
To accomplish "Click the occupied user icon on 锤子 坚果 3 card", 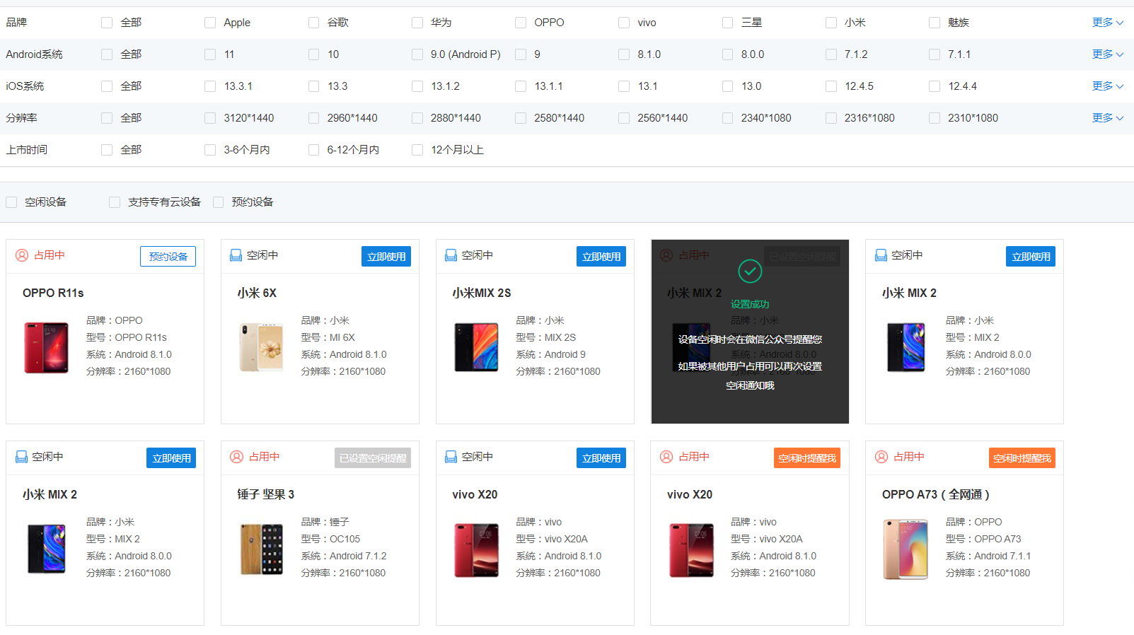I will click(237, 457).
